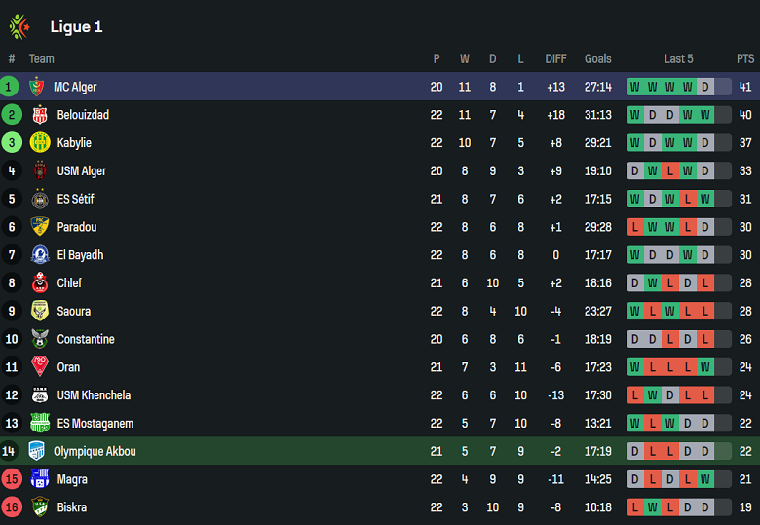Click the Paradou club crest
This screenshot has height=525, width=760.
(x=40, y=227)
